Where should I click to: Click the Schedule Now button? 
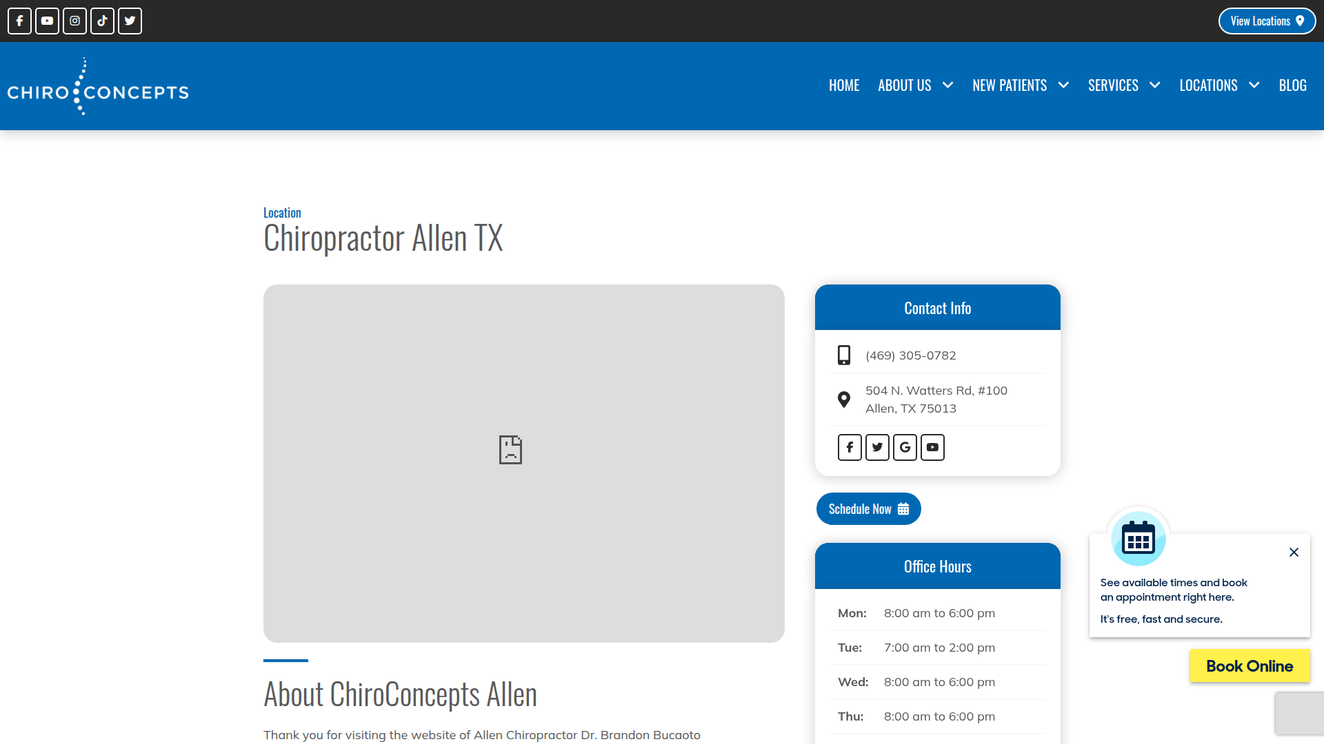coord(869,509)
